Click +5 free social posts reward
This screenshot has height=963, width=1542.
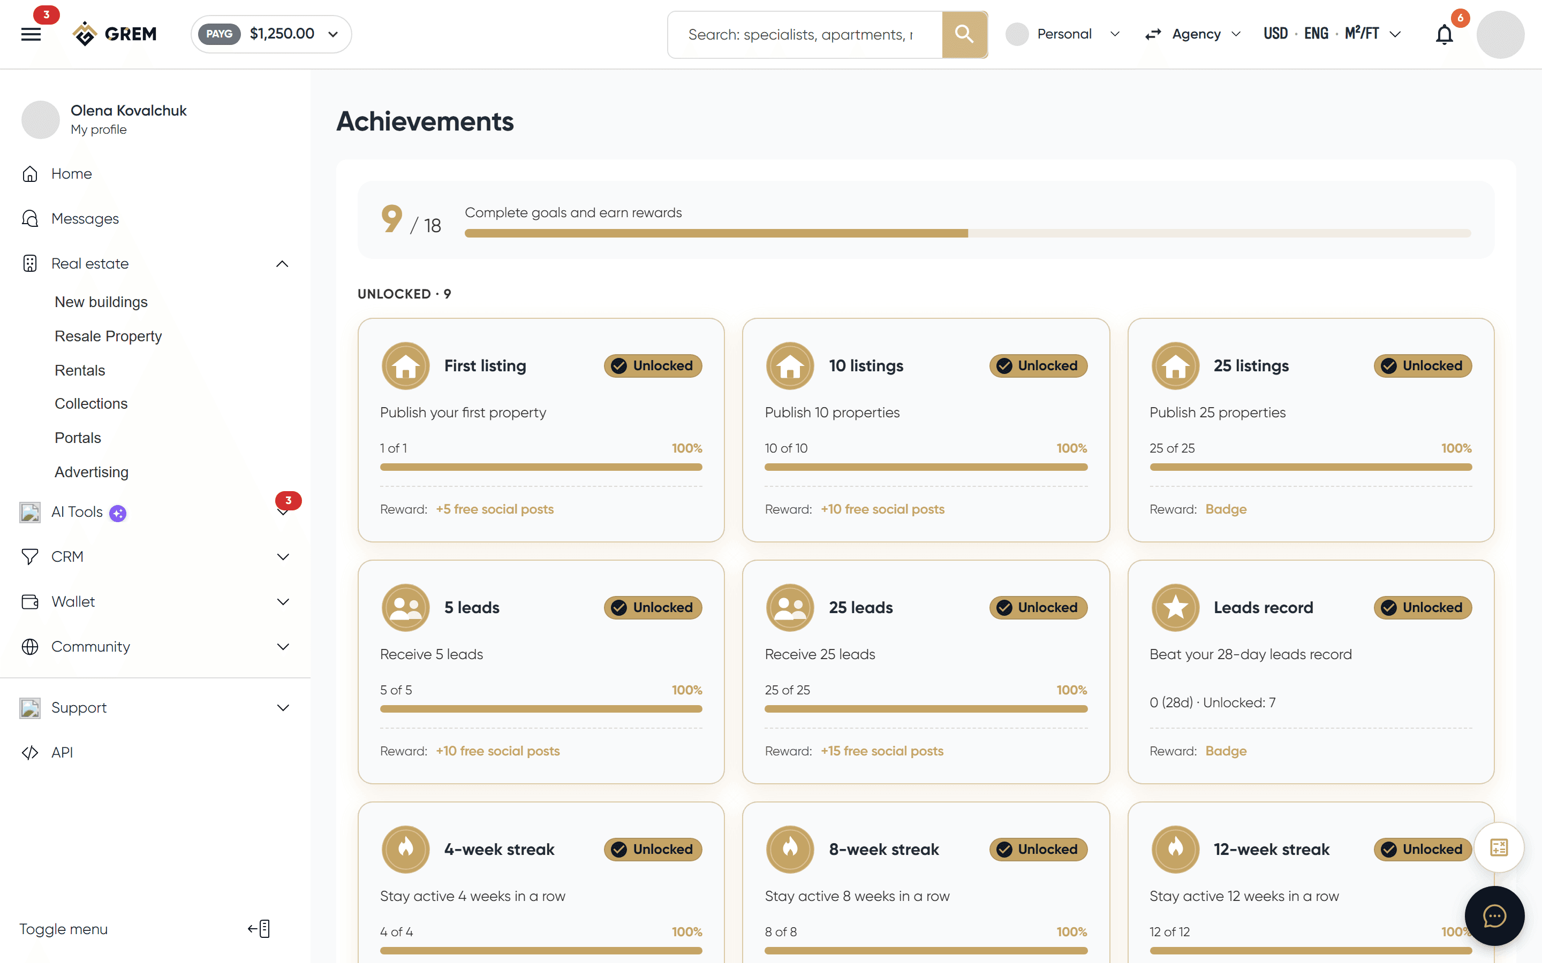pos(495,509)
